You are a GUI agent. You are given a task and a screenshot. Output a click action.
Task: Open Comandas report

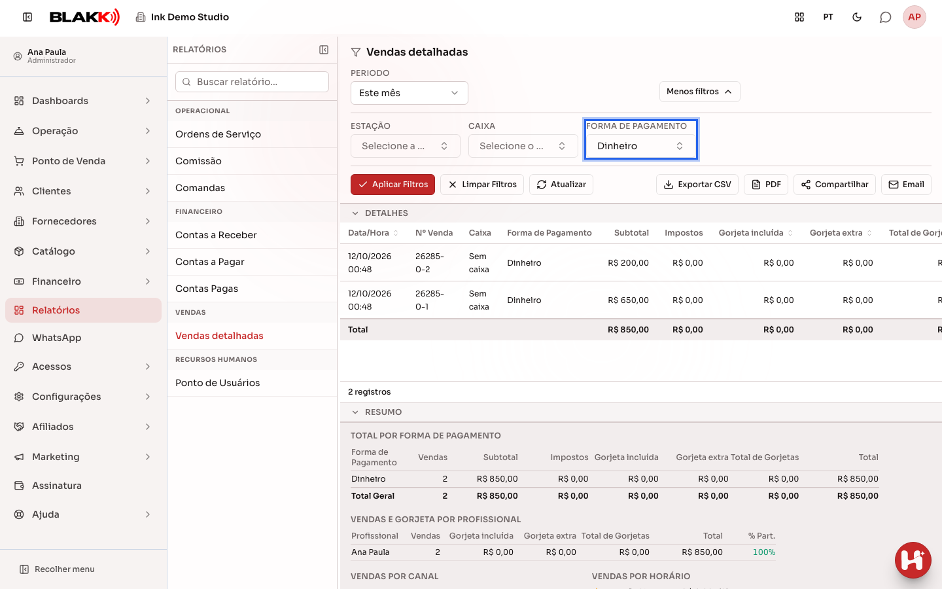point(252,188)
